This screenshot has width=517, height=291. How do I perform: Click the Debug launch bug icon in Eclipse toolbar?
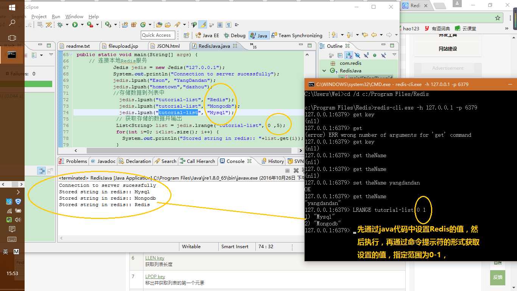60,25
